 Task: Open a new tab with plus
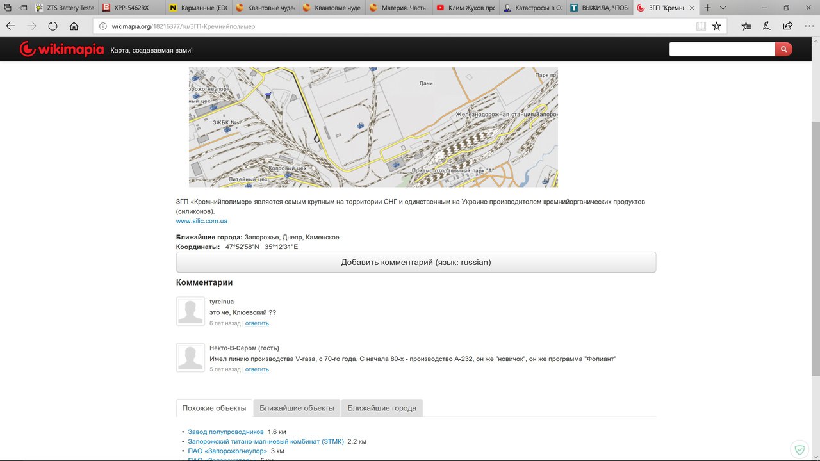(x=707, y=8)
